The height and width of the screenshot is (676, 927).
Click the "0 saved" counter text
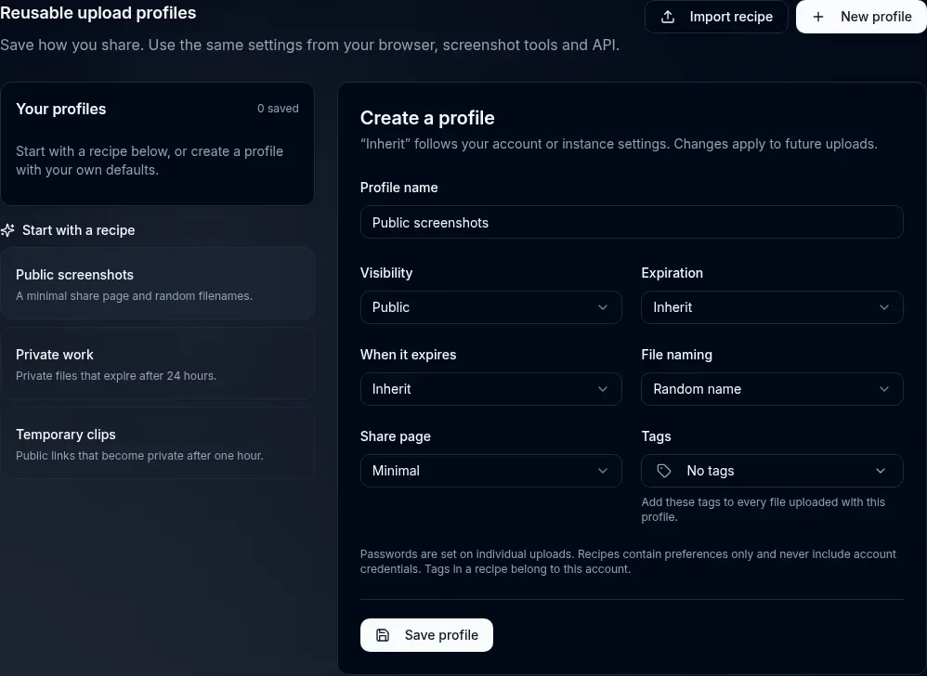[x=278, y=108]
